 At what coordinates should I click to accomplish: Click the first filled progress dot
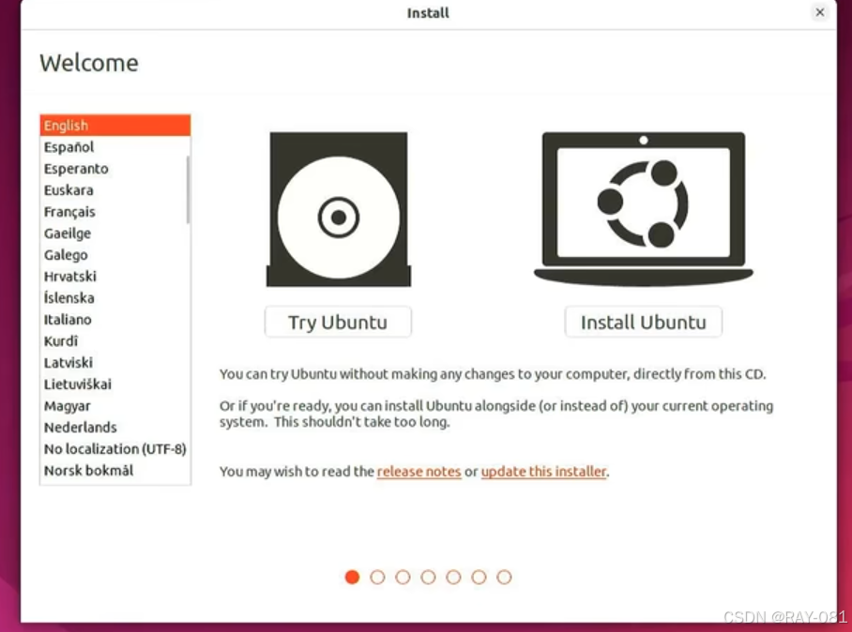pyautogui.click(x=352, y=578)
